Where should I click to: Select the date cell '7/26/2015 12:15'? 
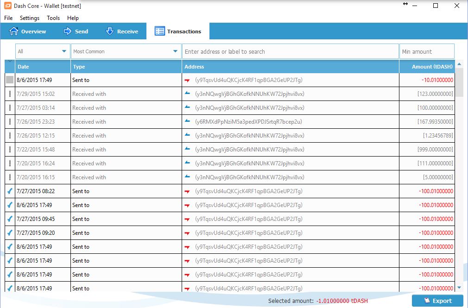[x=36, y=136]
